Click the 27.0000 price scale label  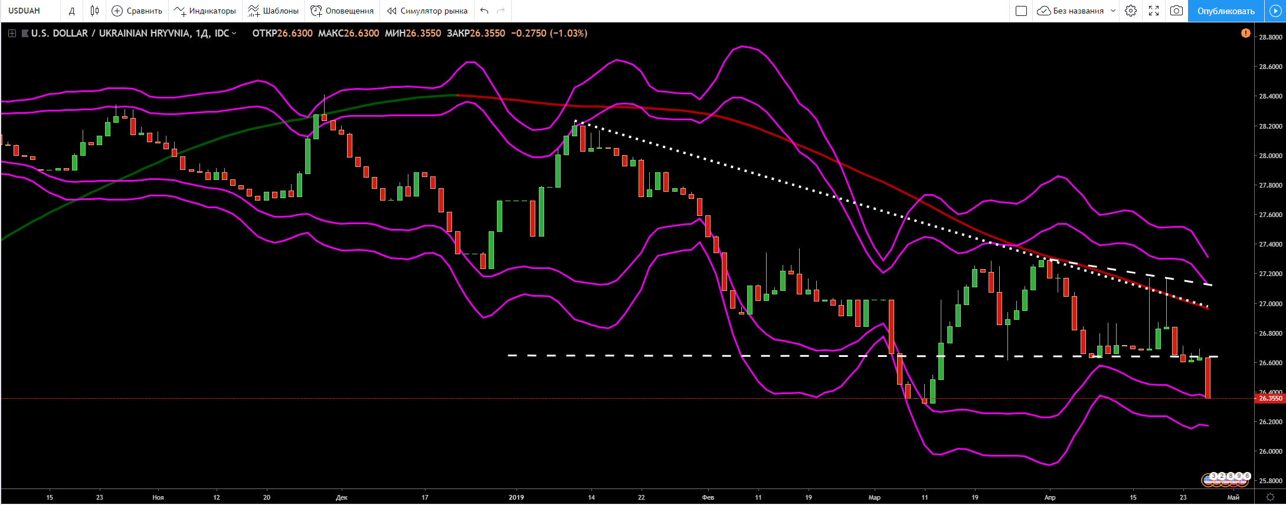point(1270,304)
